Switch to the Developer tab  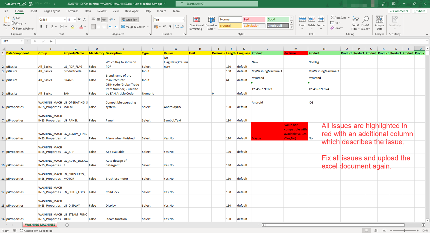click(x=132, y=11)
